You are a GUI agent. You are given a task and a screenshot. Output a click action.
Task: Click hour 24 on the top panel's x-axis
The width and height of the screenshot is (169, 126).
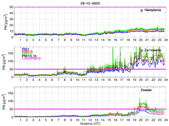[165, 40]
